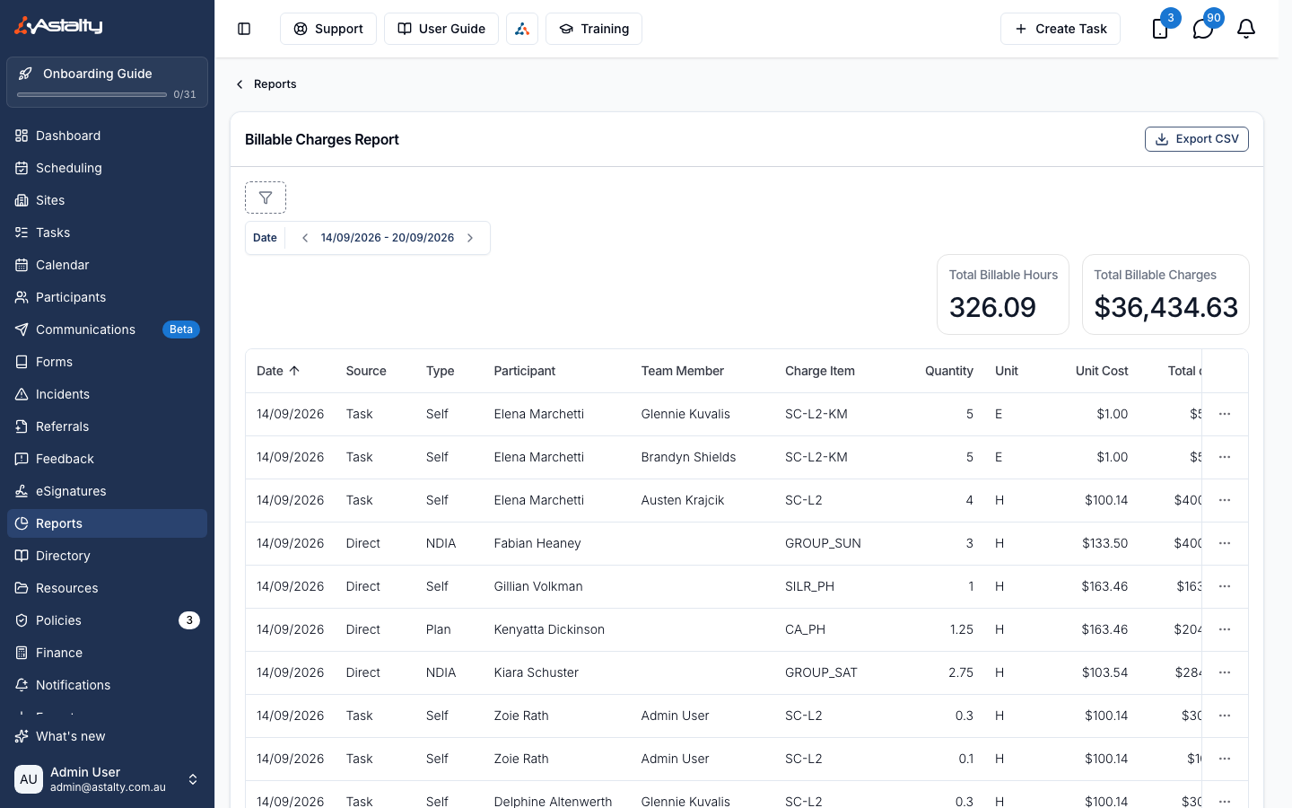Open Referrals from sidebar
Viewport: 1292px width, 808px height.
click(107, 426)
